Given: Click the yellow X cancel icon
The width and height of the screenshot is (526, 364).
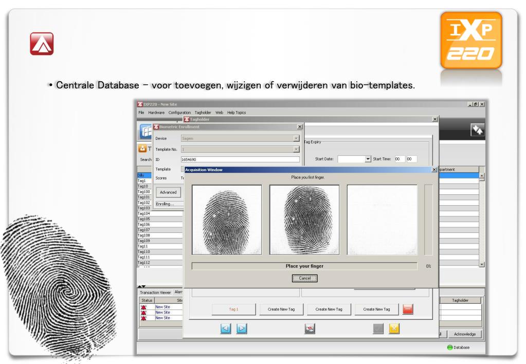Looking at the screenshot, I should (x=394, y=329).
